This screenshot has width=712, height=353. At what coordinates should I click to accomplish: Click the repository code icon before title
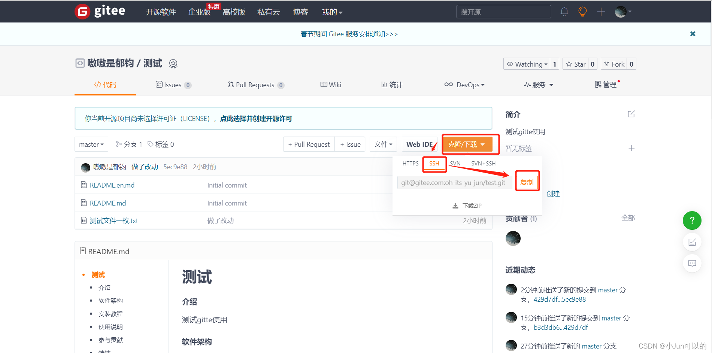click(80, 63)
